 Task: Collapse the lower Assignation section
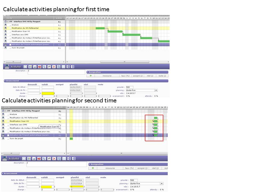90,164
